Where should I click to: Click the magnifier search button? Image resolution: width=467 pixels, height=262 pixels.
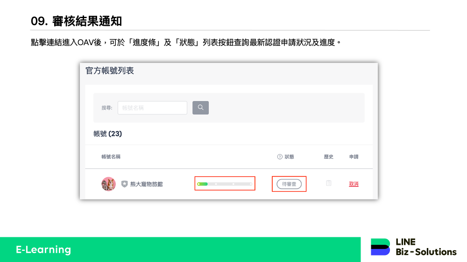[200, 107]
